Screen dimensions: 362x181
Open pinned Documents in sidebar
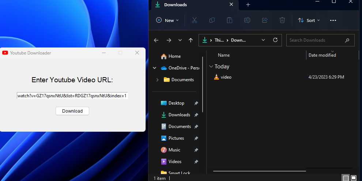[176, 127]
